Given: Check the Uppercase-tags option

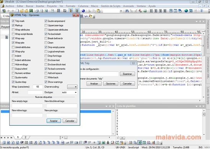Looking at the screenshot, I should click(46, 25).
